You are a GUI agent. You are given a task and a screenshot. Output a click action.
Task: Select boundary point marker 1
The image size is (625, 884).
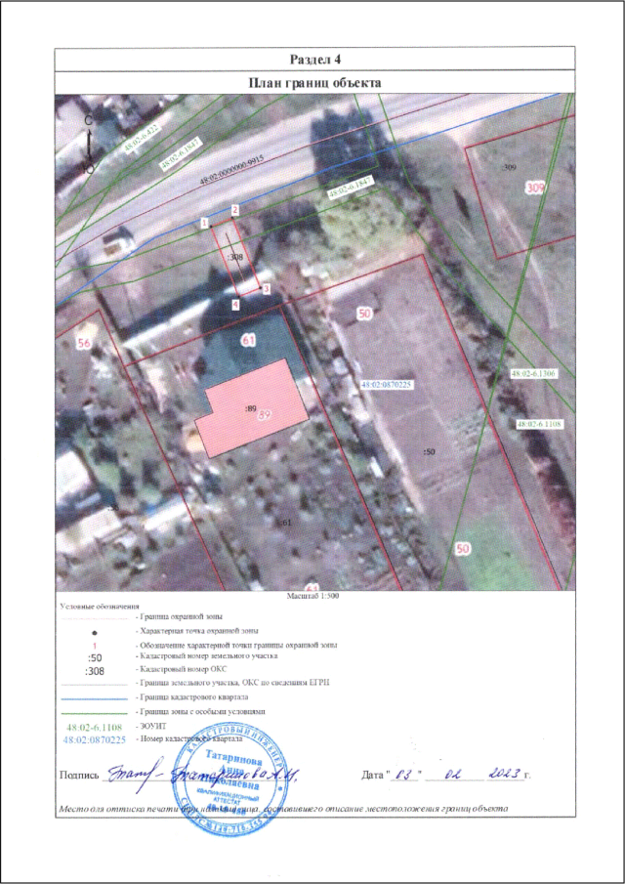pos(204,224)
